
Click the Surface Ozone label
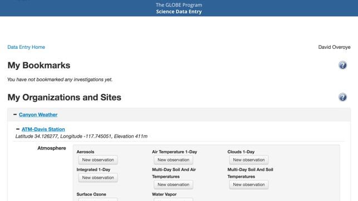[91, 194]
